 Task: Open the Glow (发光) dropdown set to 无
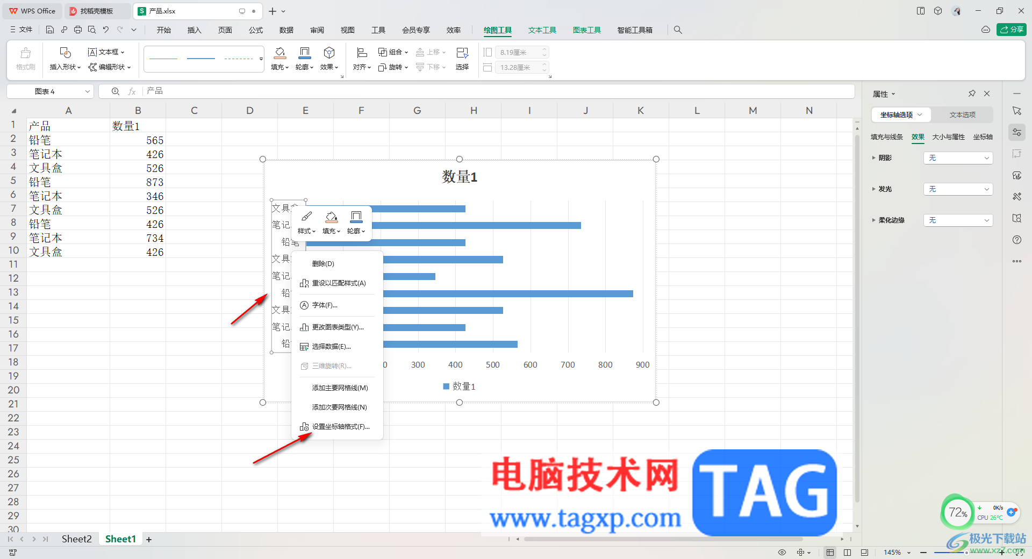(x=958, y=189)
